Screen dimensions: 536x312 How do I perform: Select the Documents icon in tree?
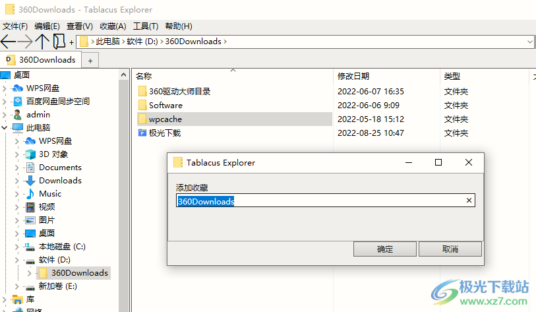point(30,168)
